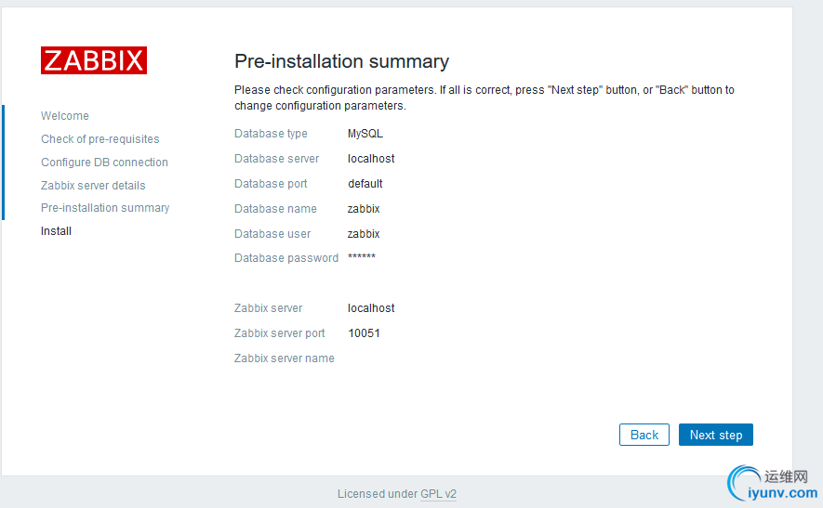This screenshot has width=823, height=508.
Task: Click the Database server localhost value
Action: (x=371, y=159)
